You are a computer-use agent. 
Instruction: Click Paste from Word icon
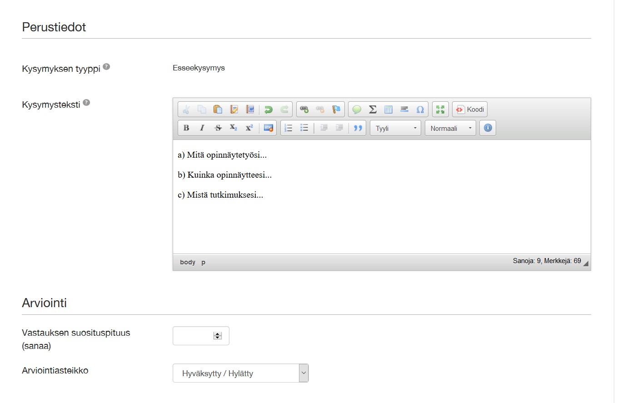pyautogui.click(x=249, y=109)
